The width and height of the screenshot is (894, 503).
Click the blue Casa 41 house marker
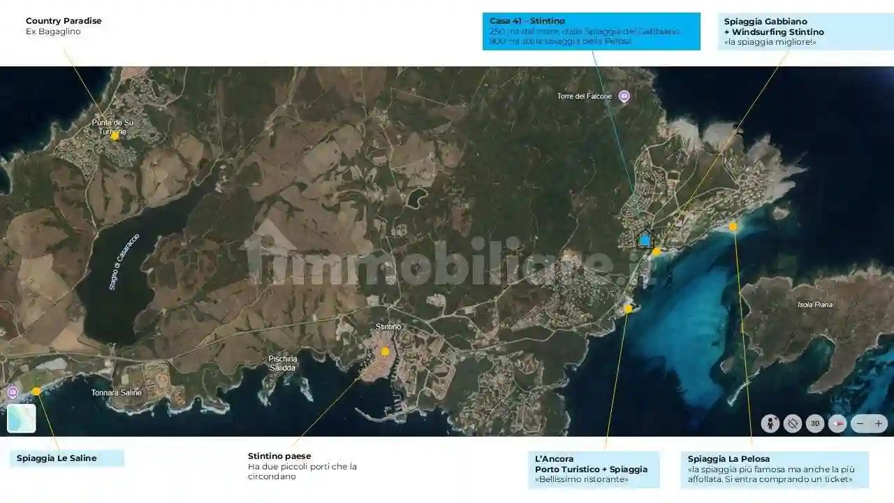pos(645,240)
